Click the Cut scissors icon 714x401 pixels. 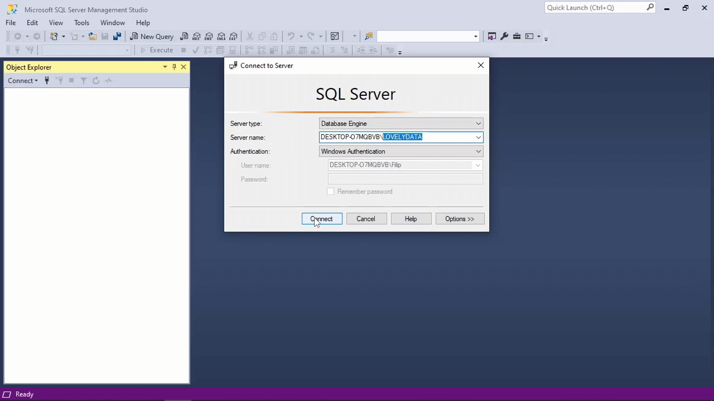249,36
